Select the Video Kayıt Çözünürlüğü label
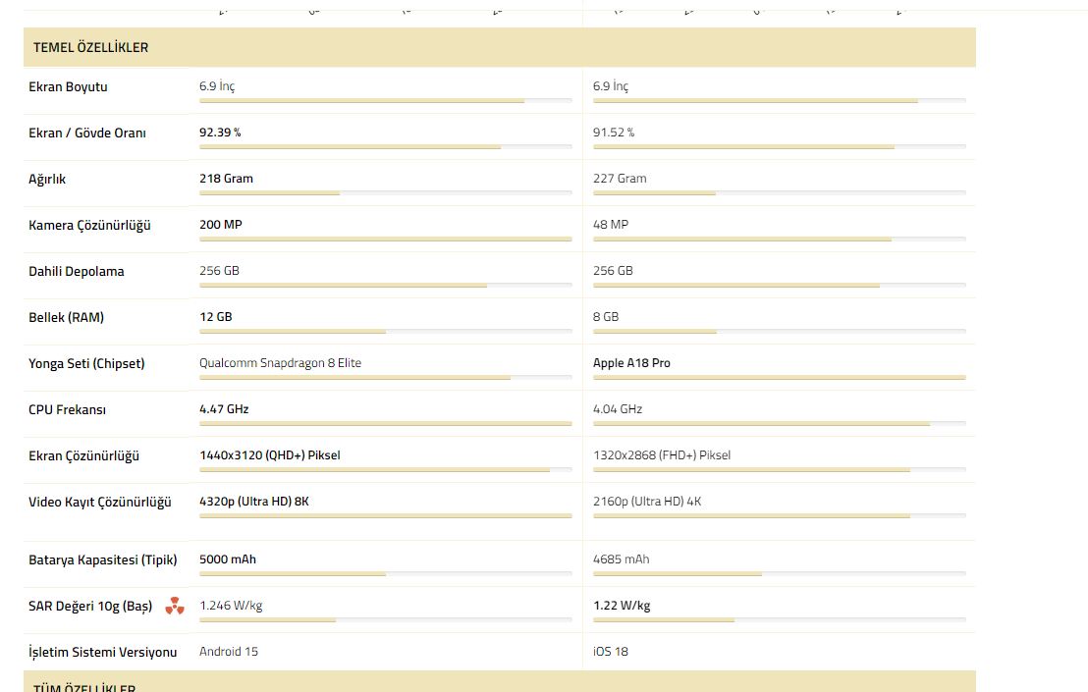This screenshot has height=692, width=1088. [x=100, y=502]
